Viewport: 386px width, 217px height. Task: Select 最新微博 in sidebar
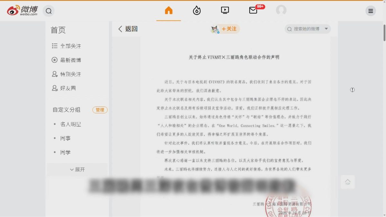point(66,60)
